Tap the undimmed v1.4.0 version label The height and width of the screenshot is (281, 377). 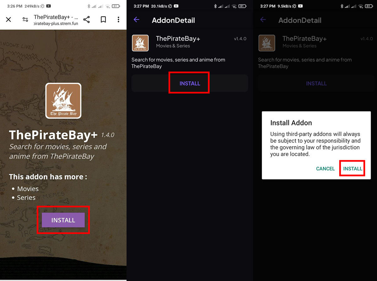[x=240, y=39]
